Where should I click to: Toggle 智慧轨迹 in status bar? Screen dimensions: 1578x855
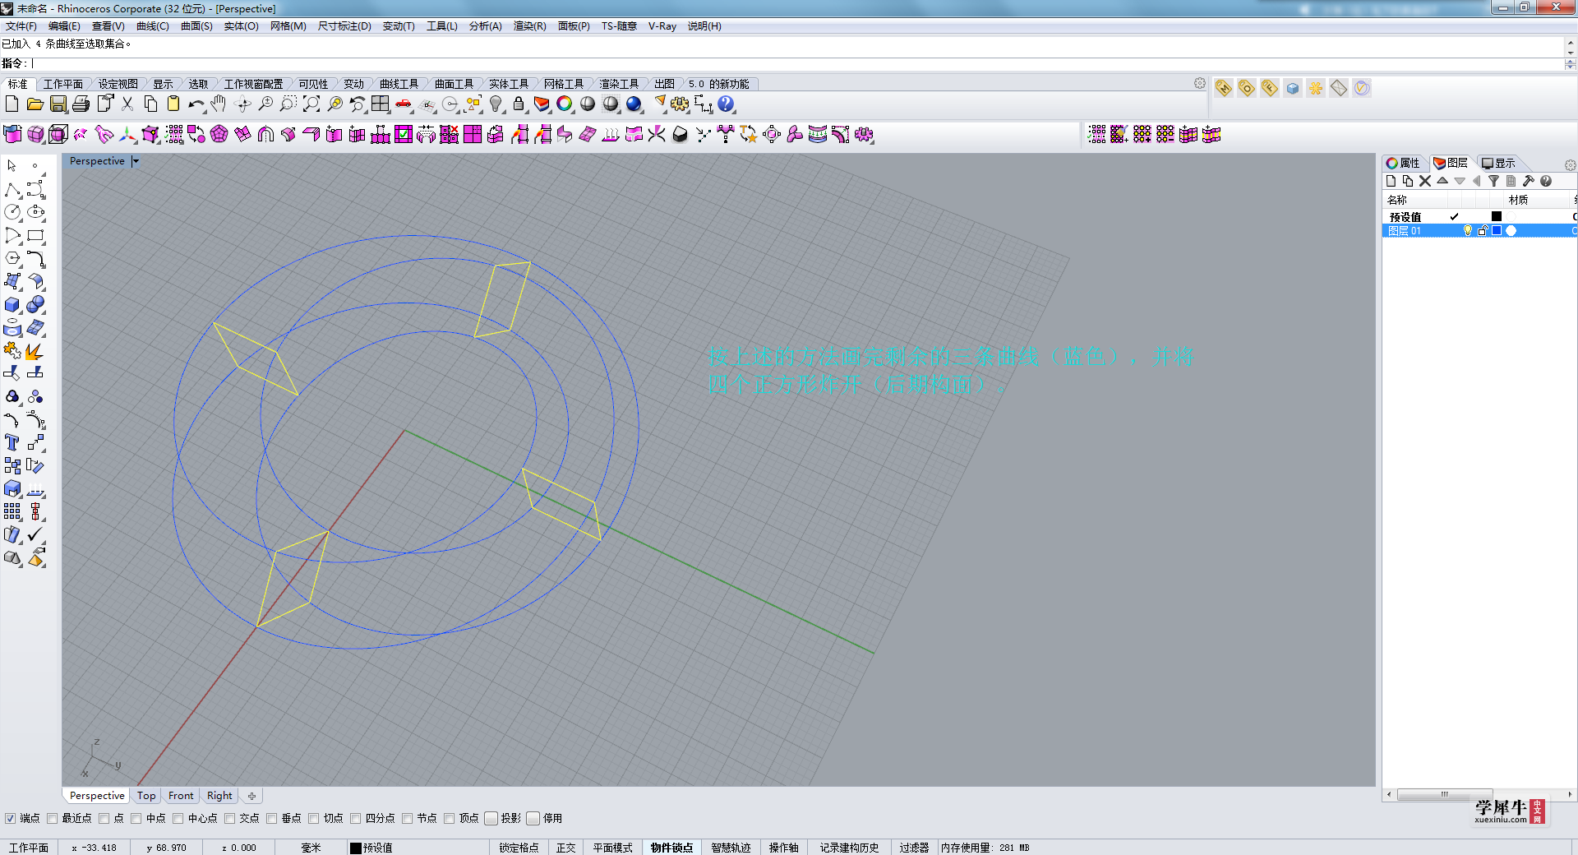tap(731, 848)
